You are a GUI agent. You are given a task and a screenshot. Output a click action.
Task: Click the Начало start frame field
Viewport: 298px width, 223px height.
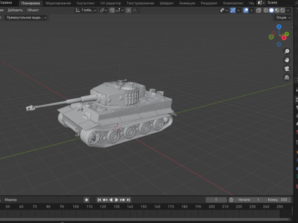point(249,199)
